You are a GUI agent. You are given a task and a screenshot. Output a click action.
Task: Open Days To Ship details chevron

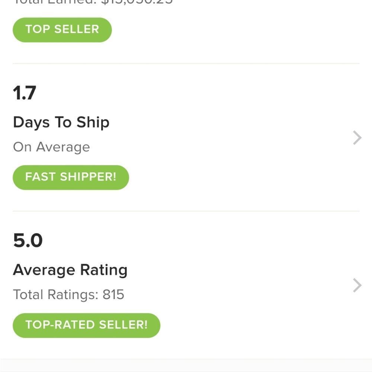click(x=357, y=138)
